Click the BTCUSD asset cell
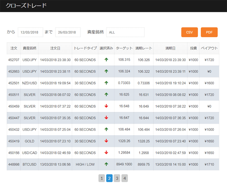Viewport: 227px width, 189px height. (x=30, y=164)
